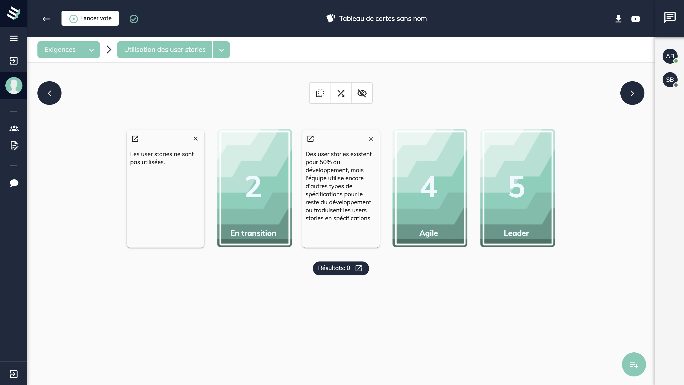Open the hamburger menu in sidebar
Viewport: 684px width, 385px height.
click(14, 38)
